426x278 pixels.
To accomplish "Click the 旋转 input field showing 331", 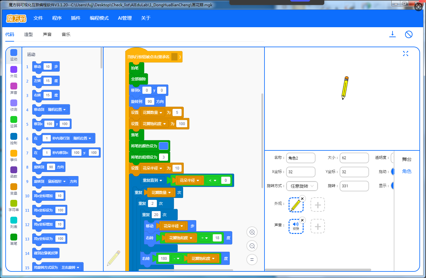I will pyautogui.click(x=354, y=186).
